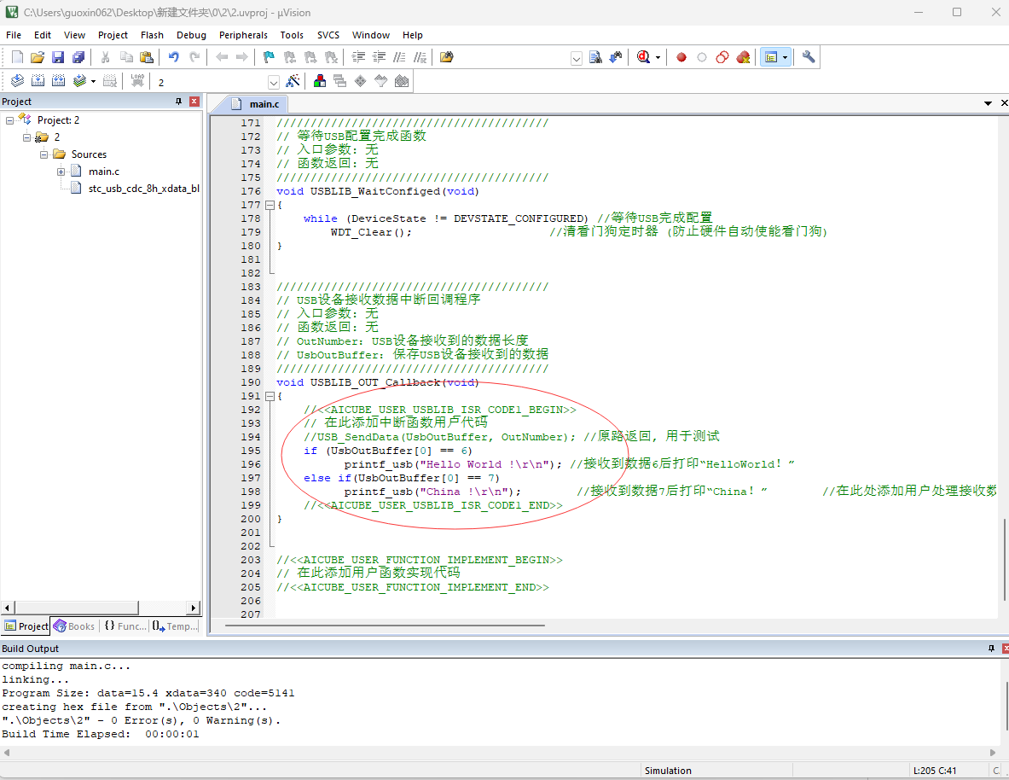
Task: Paste from clipboard using the Paste icon
Action: [147, 57]
